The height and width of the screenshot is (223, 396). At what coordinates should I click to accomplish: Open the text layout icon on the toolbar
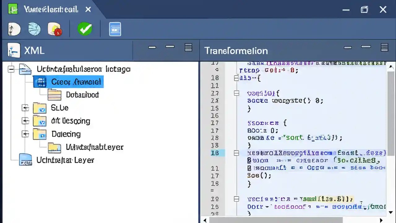click(x=115, y=29)
